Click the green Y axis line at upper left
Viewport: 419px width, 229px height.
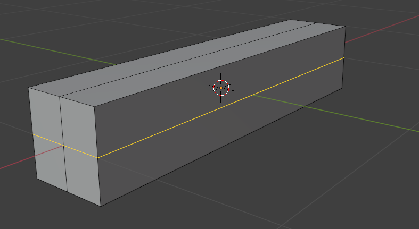[x=53, y=50]
